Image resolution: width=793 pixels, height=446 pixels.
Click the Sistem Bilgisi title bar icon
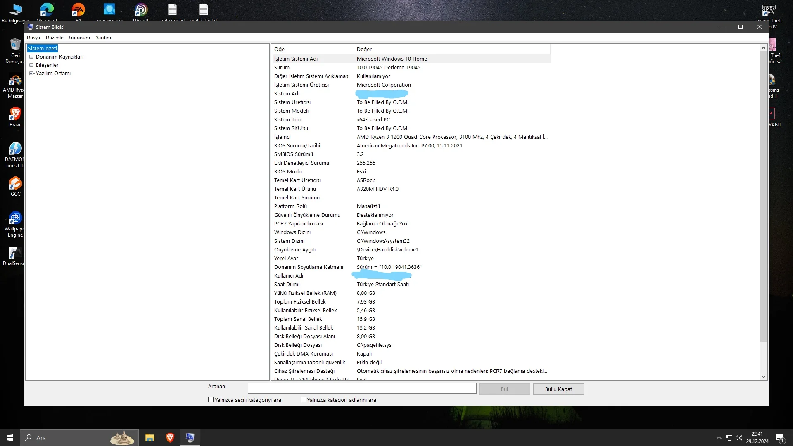pos(30,27)
